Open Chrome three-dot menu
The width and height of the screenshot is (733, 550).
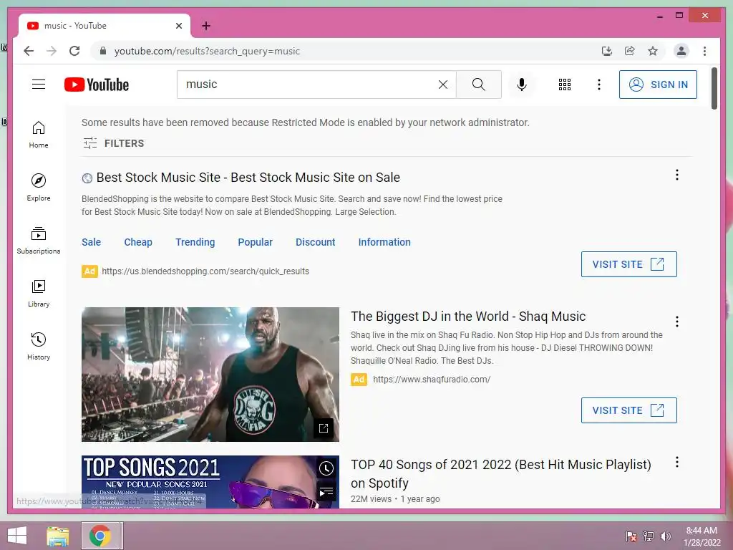click(704, 51)
